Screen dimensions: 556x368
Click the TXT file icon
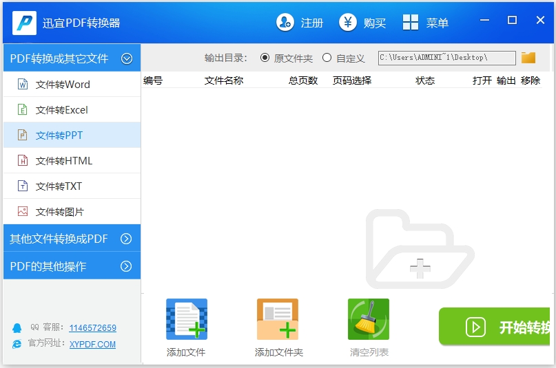tap(23, 186)
